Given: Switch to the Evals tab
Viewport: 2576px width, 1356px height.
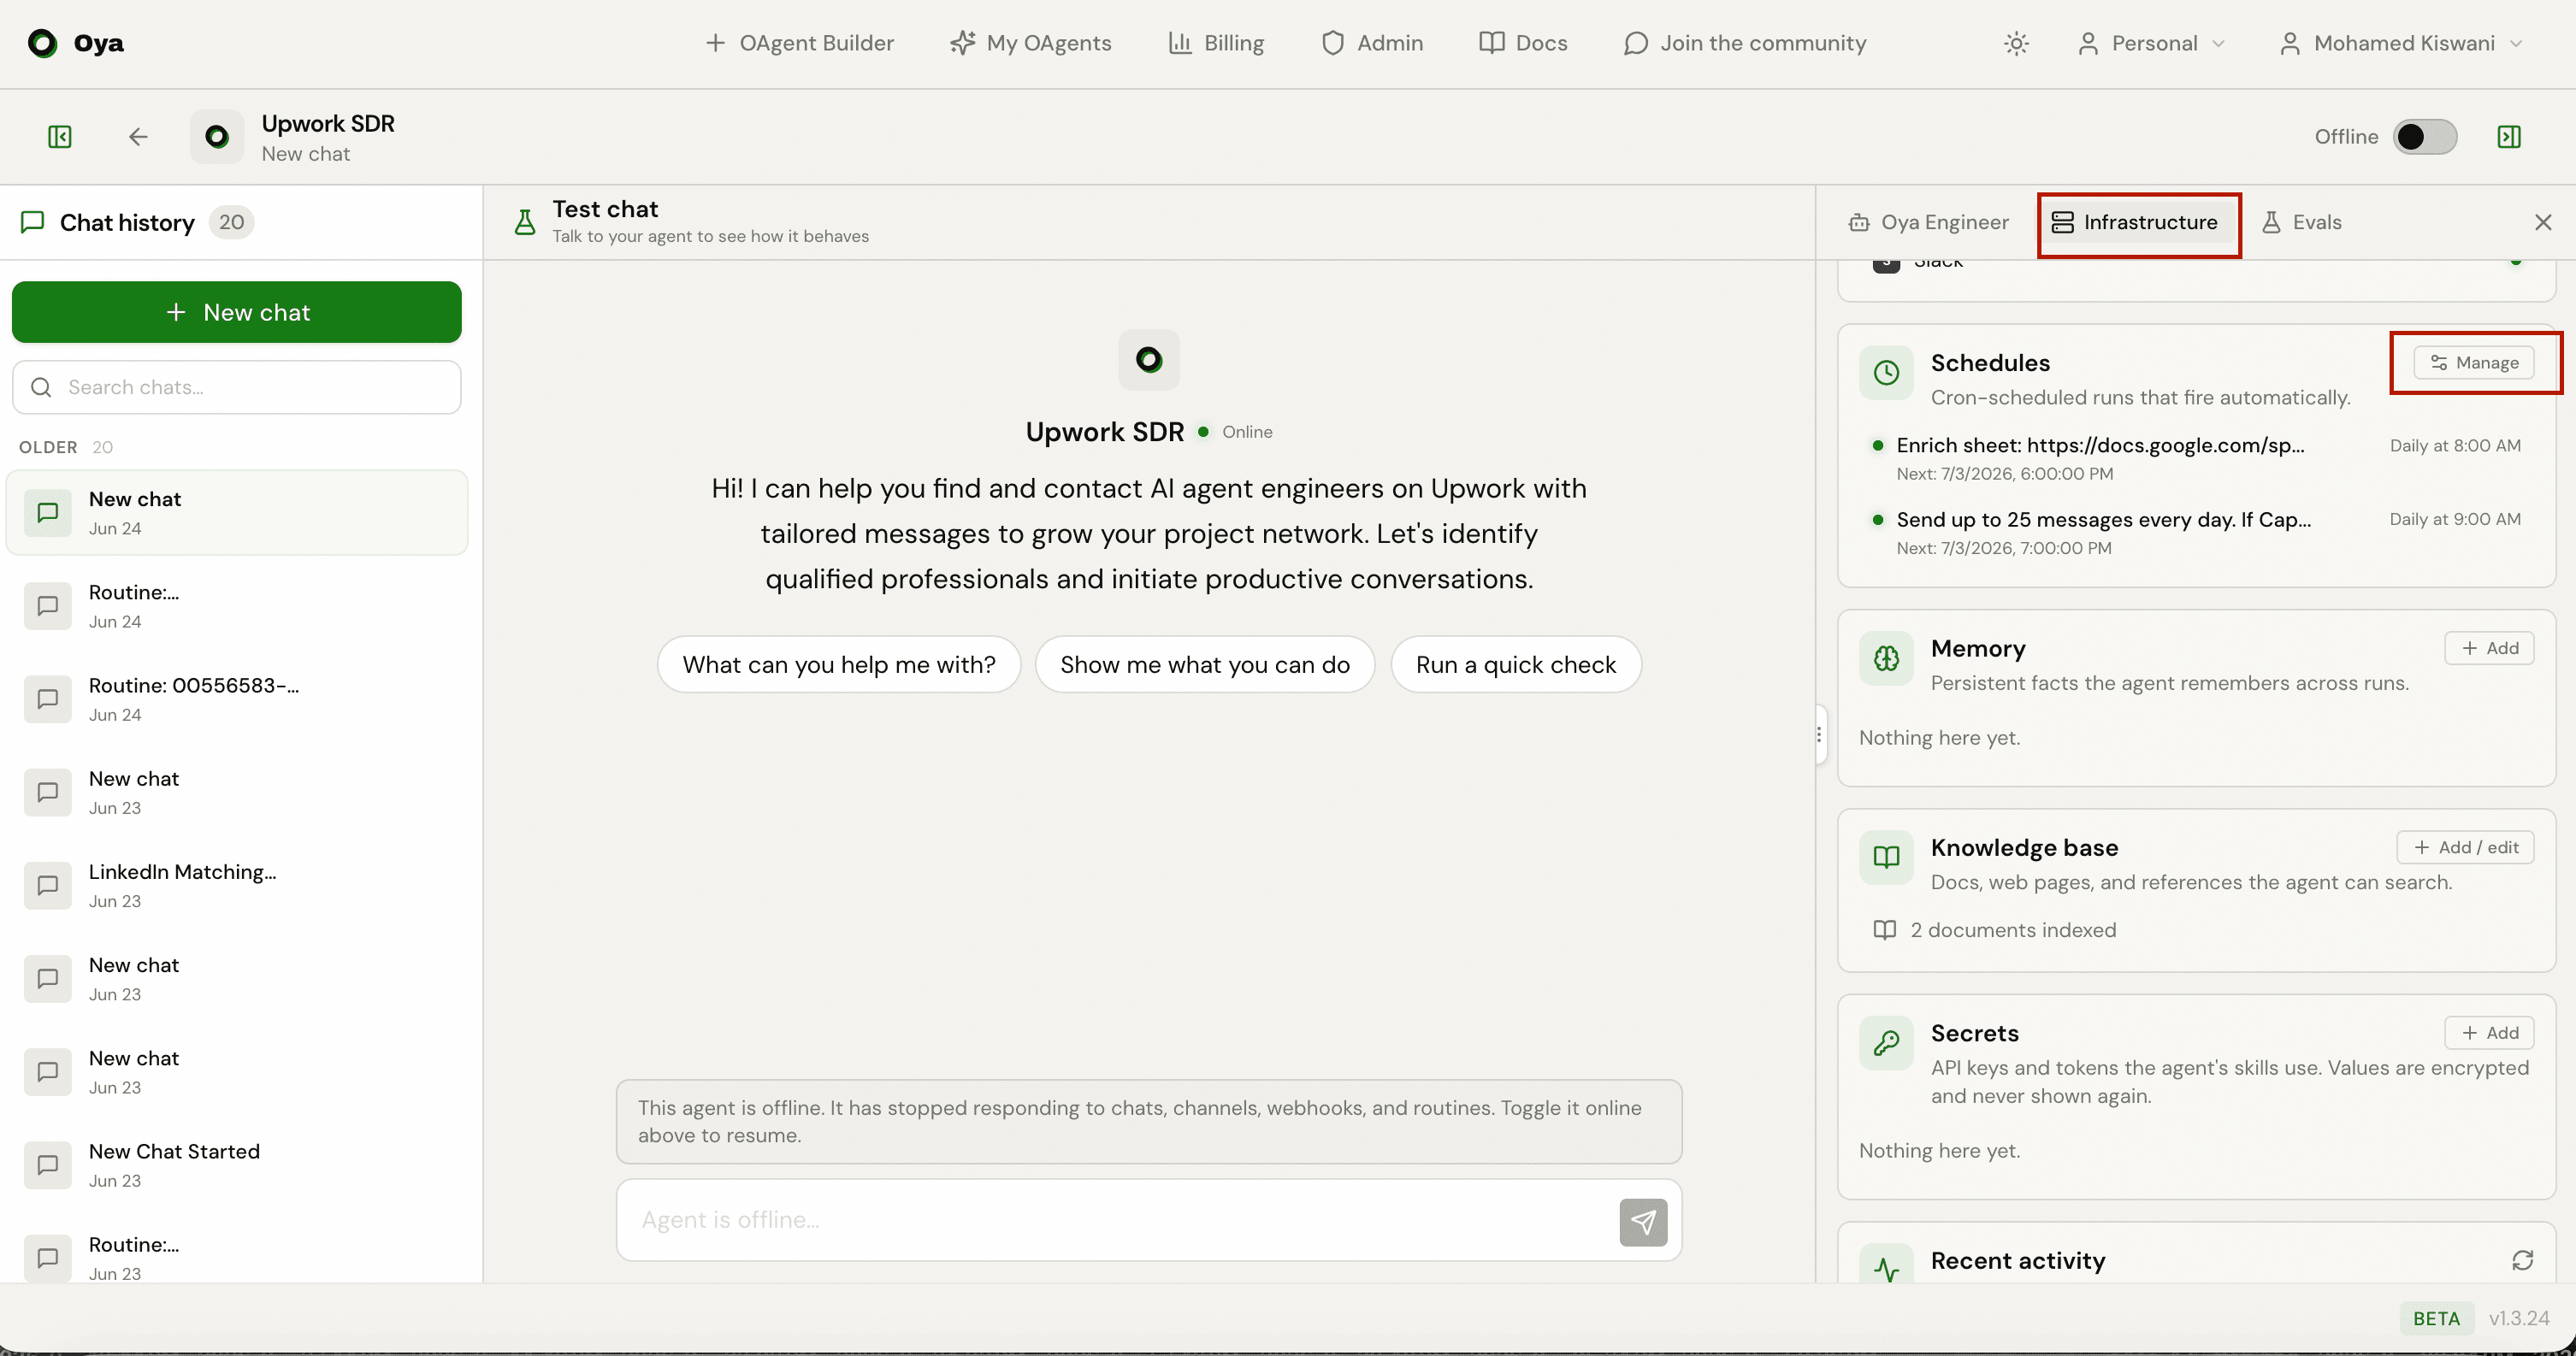Looking at the screenshot, I should (2301, 222).
